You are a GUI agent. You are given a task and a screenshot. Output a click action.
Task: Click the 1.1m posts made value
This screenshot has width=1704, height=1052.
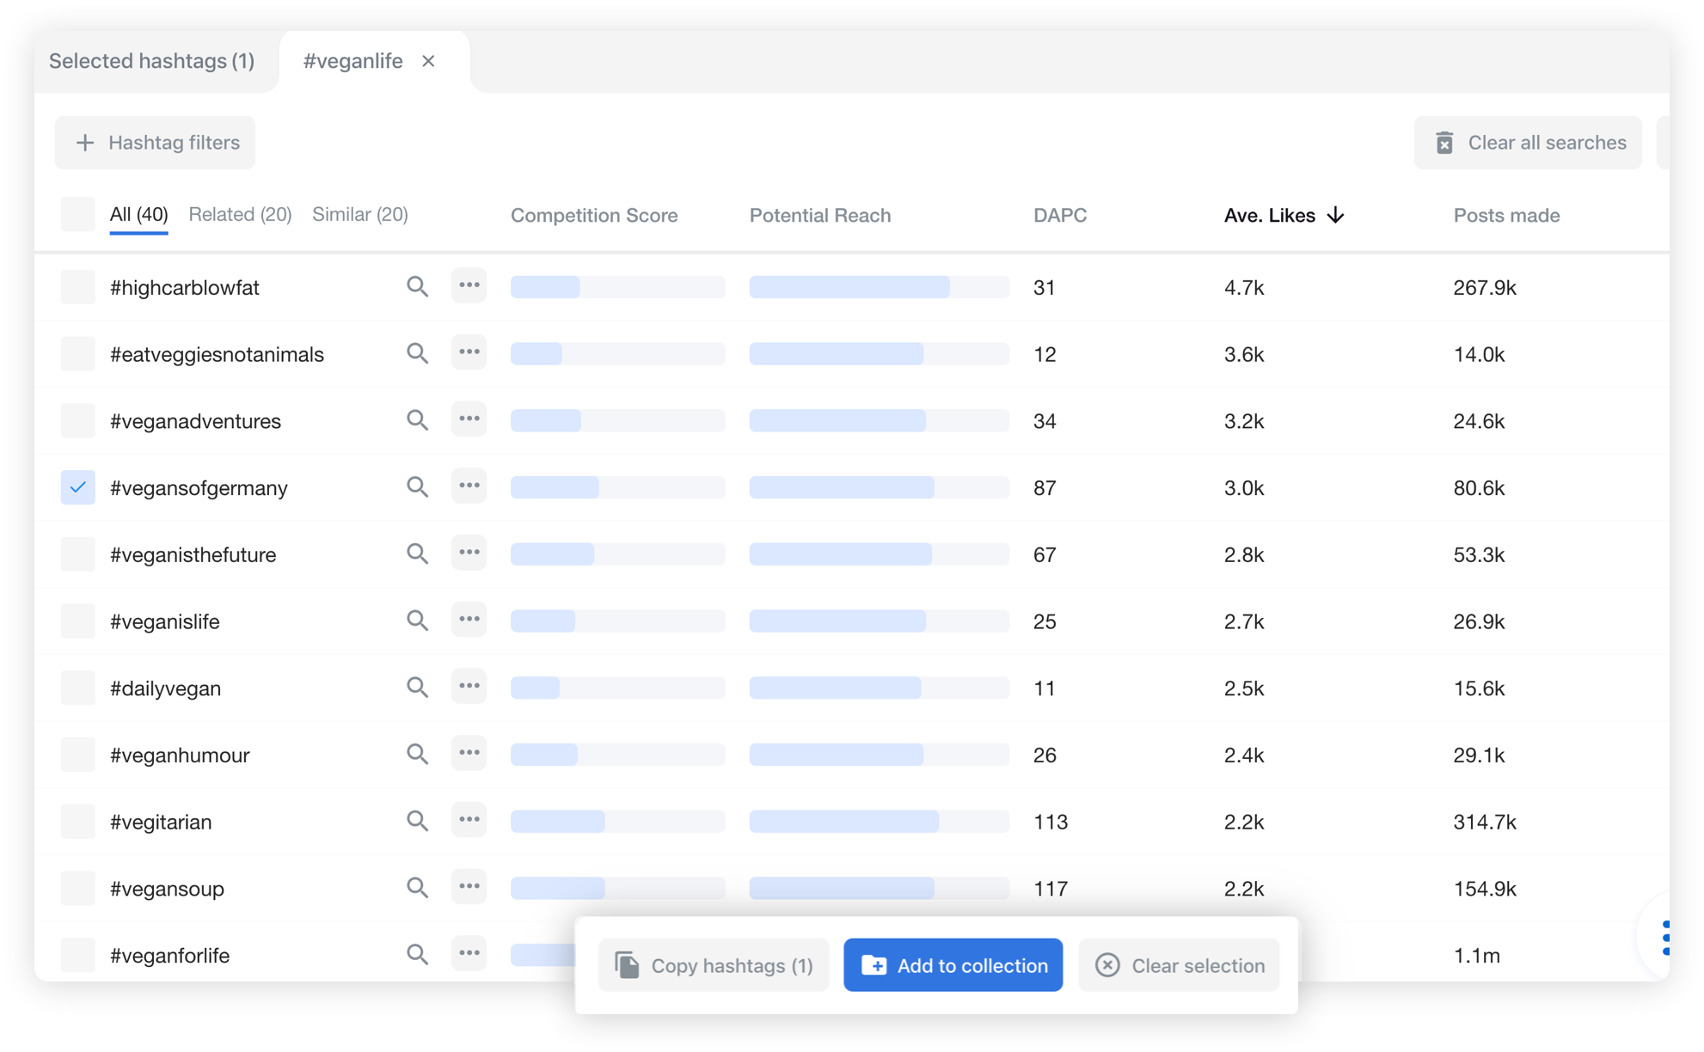click(1476, 956)
